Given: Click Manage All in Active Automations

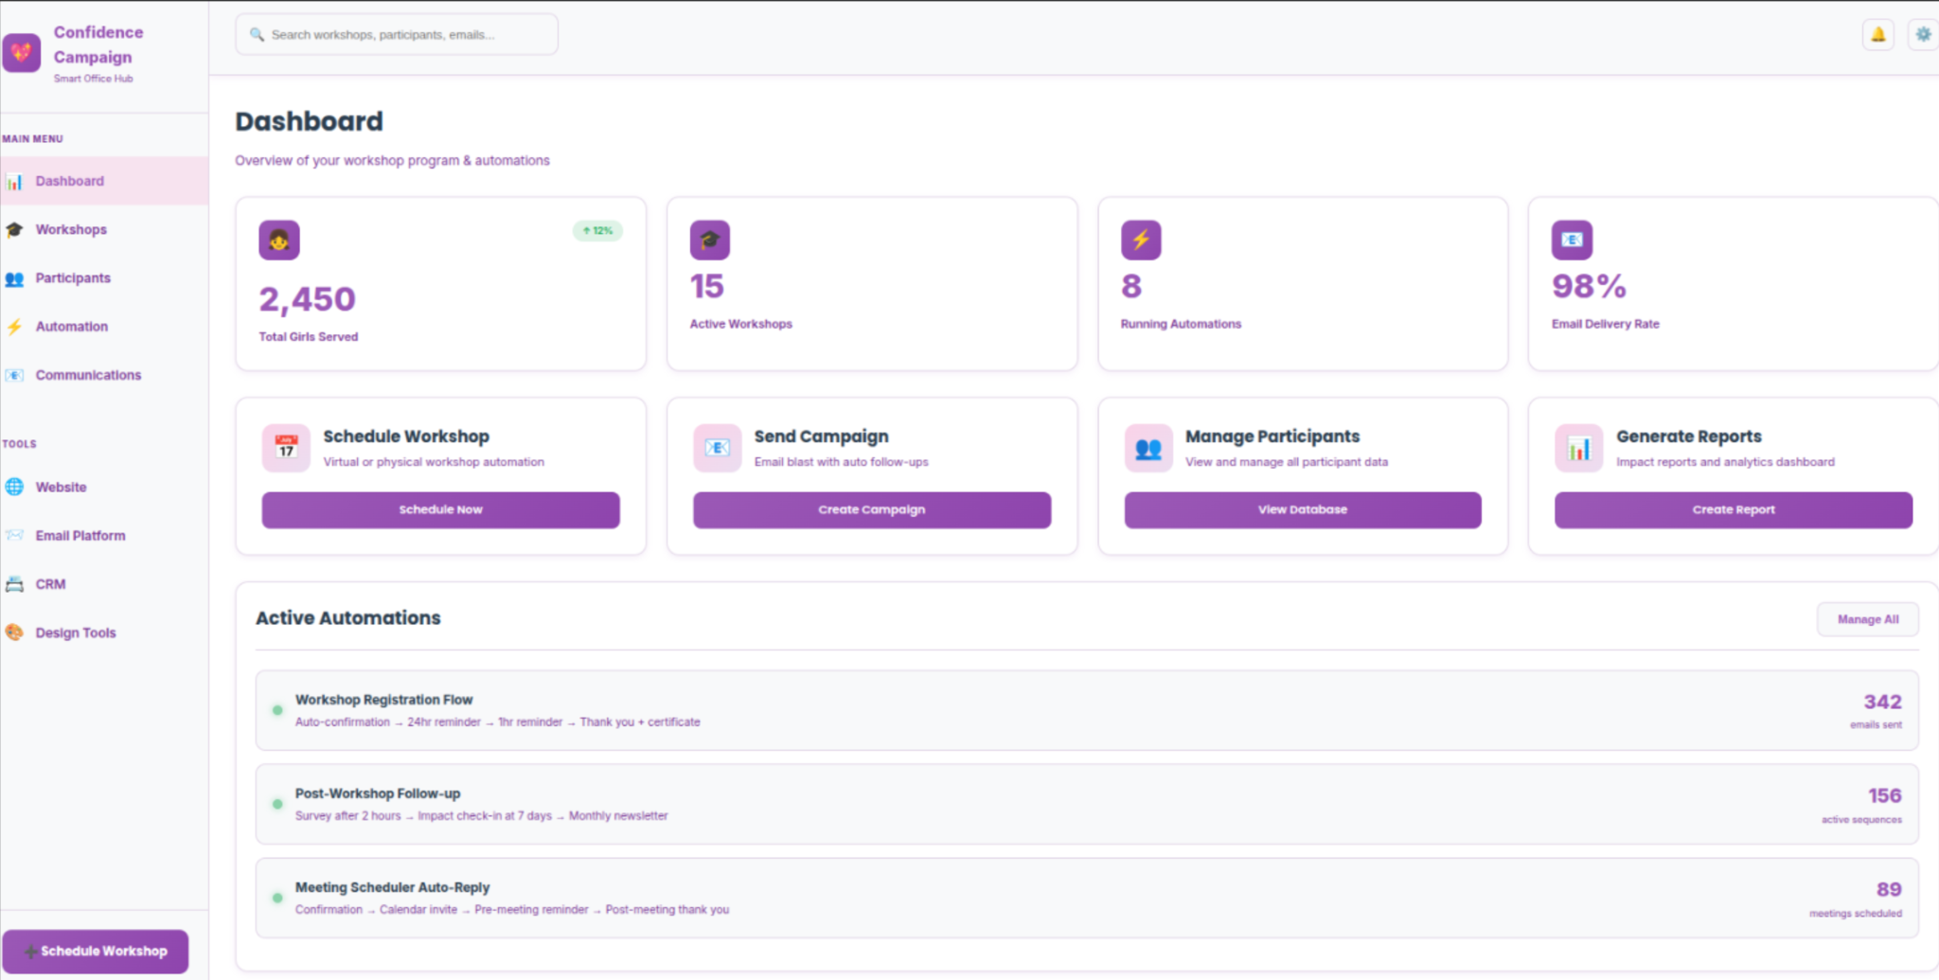Looking at the screenshot, I should tap(1868, 619).
